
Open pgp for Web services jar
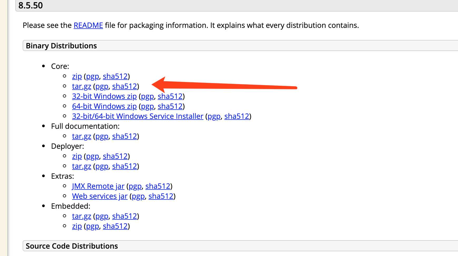(x=138, y=196)
